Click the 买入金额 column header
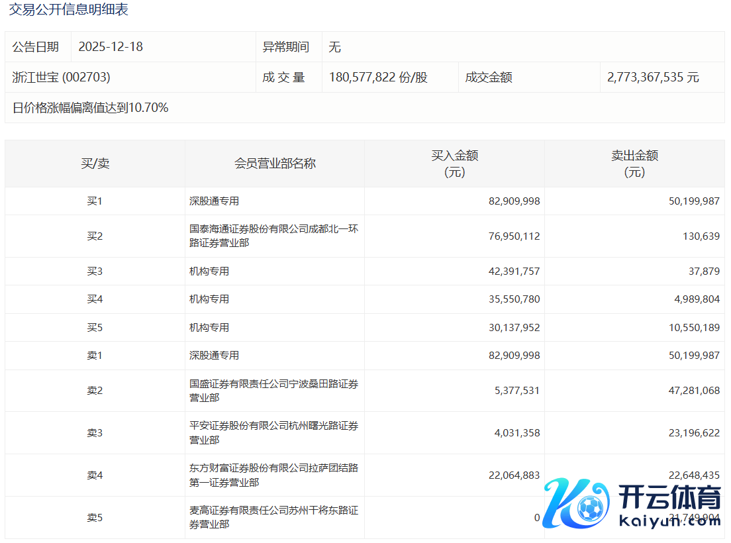 pos(454,164)
